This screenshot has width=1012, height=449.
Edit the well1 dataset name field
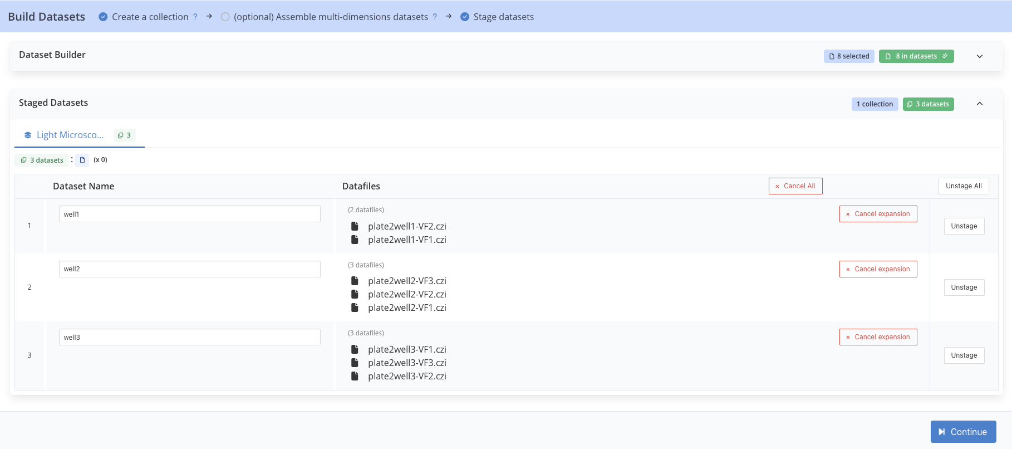click(190, 214)
